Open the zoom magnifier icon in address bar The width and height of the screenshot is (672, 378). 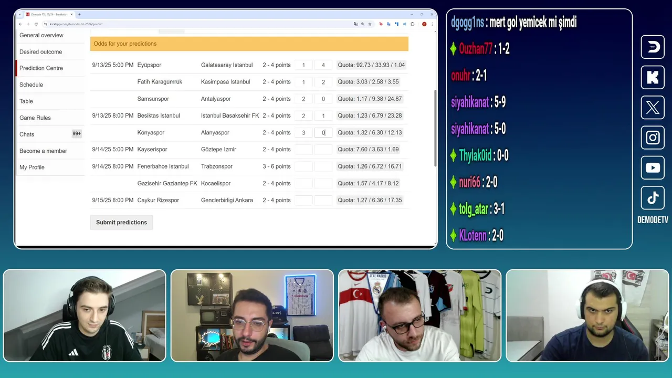(x=362, y=24)
